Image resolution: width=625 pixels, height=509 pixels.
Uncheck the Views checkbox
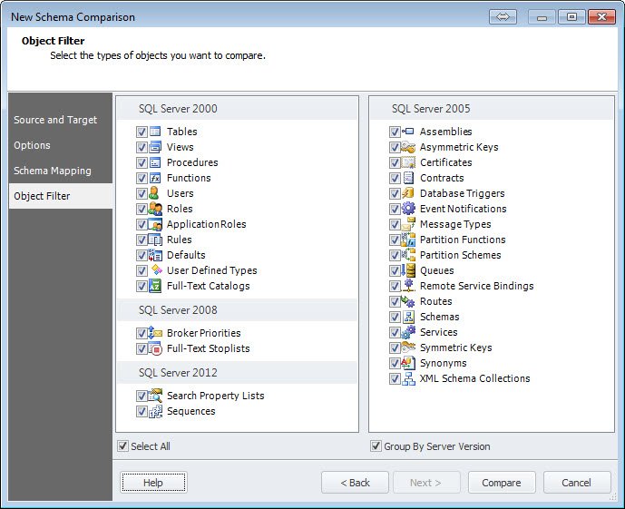[142, 147]
